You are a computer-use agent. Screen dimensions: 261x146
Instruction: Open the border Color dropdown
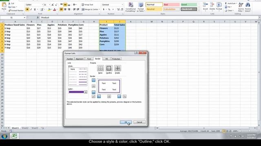86,92
